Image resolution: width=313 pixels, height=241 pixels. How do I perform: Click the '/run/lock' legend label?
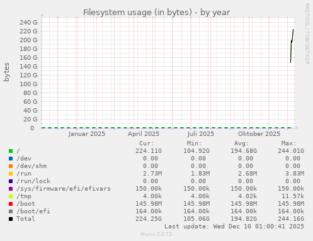coord(33,181)
